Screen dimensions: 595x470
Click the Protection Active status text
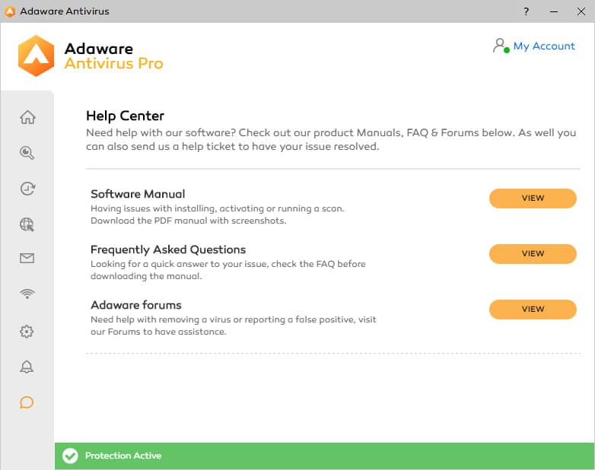pos(123,456)
